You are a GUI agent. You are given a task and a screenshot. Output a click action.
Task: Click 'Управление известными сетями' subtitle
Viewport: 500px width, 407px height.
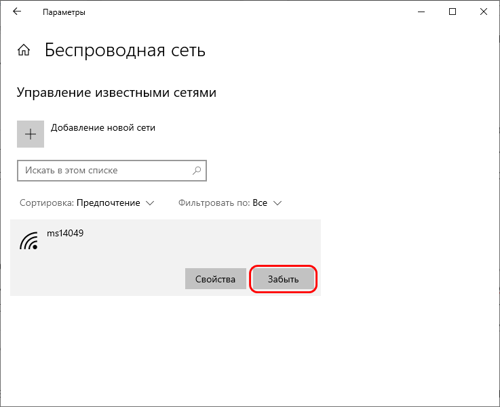(x=117, y=93)
